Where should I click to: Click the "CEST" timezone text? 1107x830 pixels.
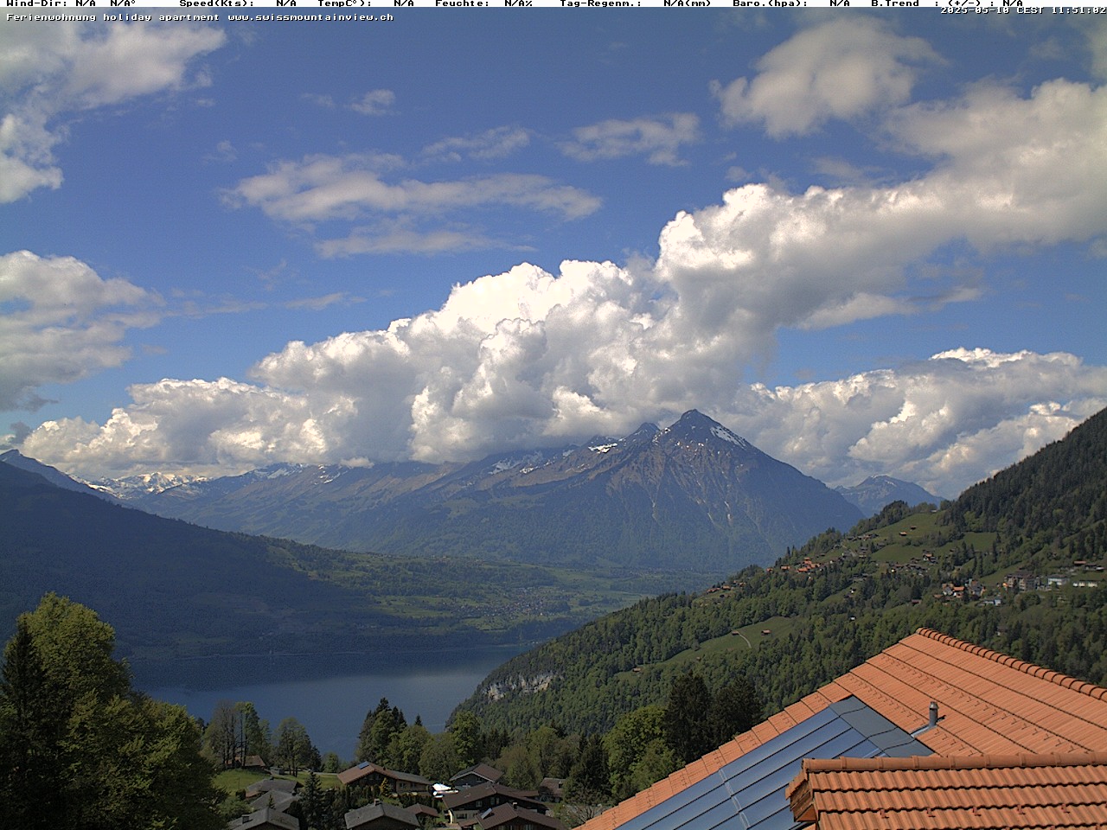1029,10
